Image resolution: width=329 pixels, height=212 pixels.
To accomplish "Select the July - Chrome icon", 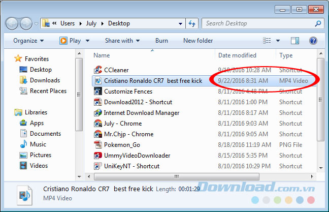I will (98, 124).
